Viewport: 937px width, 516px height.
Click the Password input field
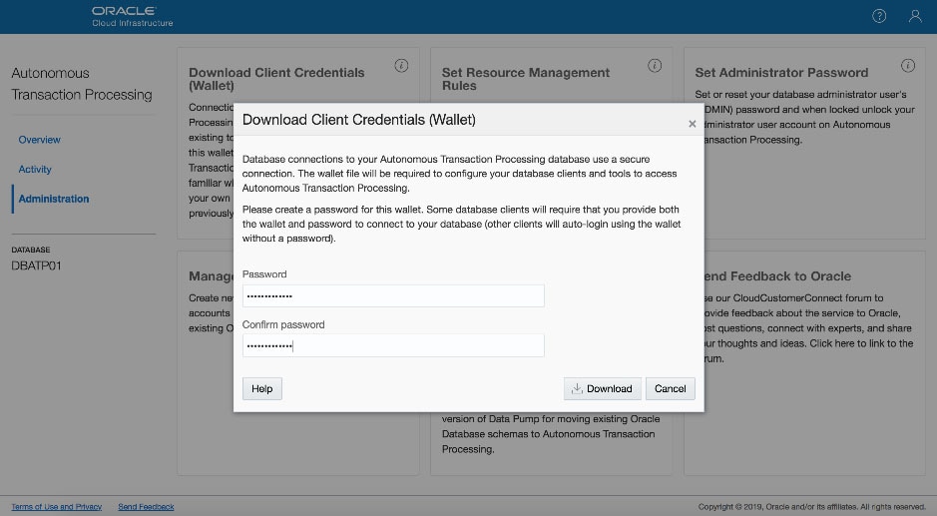(393, 295)
